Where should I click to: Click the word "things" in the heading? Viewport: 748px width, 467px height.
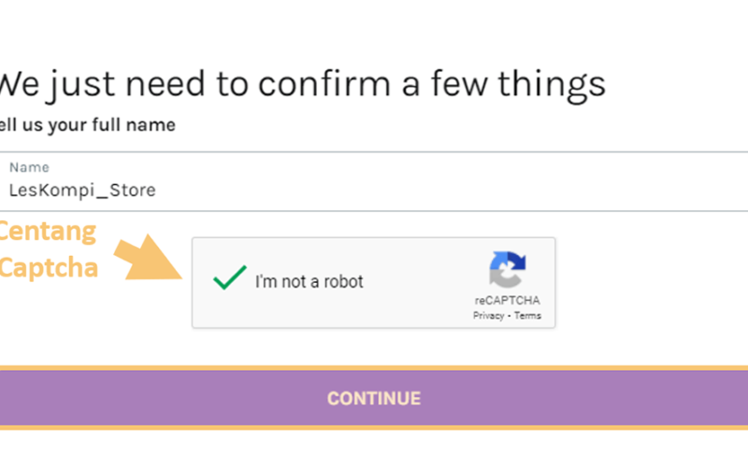[x=552, y=85]
